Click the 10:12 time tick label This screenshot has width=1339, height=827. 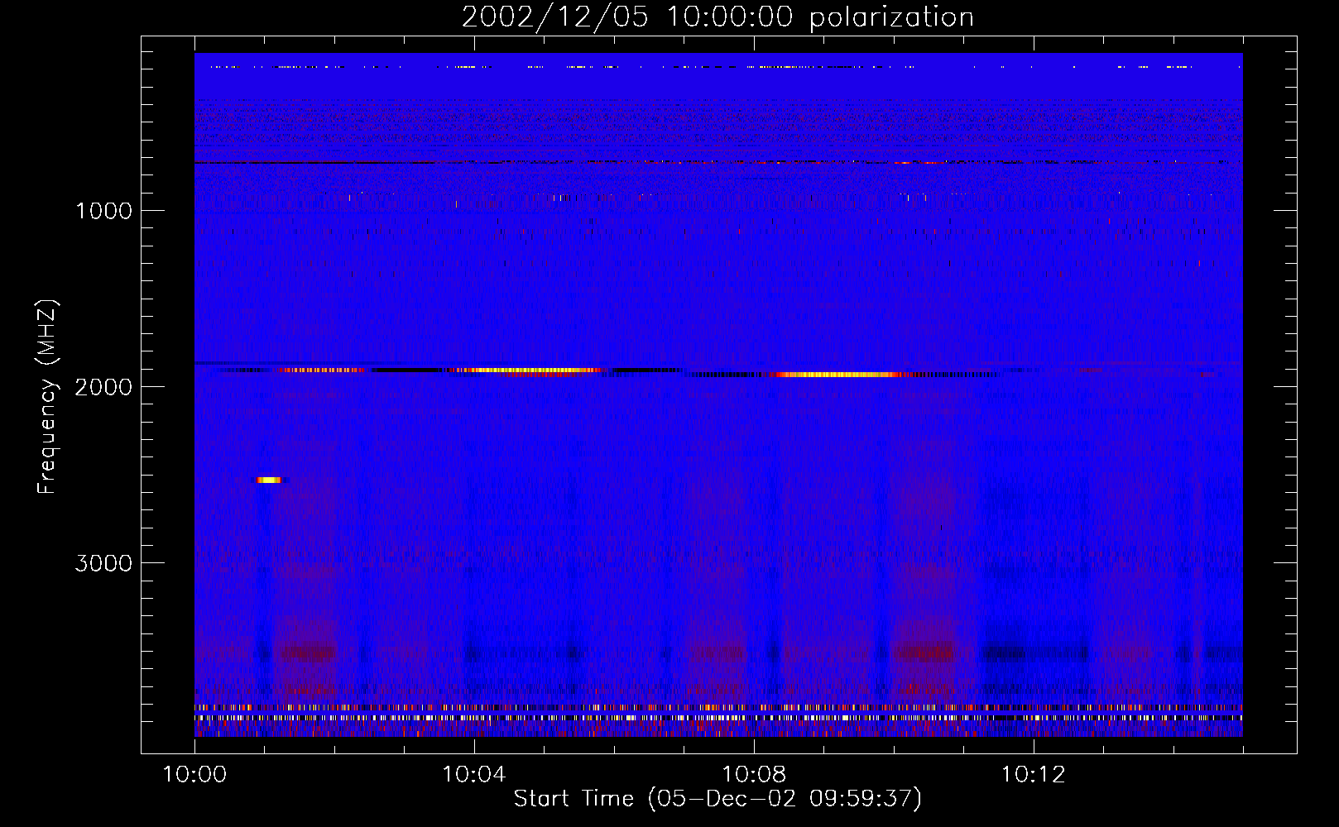pyautogui.click(x=1034, y=775)
